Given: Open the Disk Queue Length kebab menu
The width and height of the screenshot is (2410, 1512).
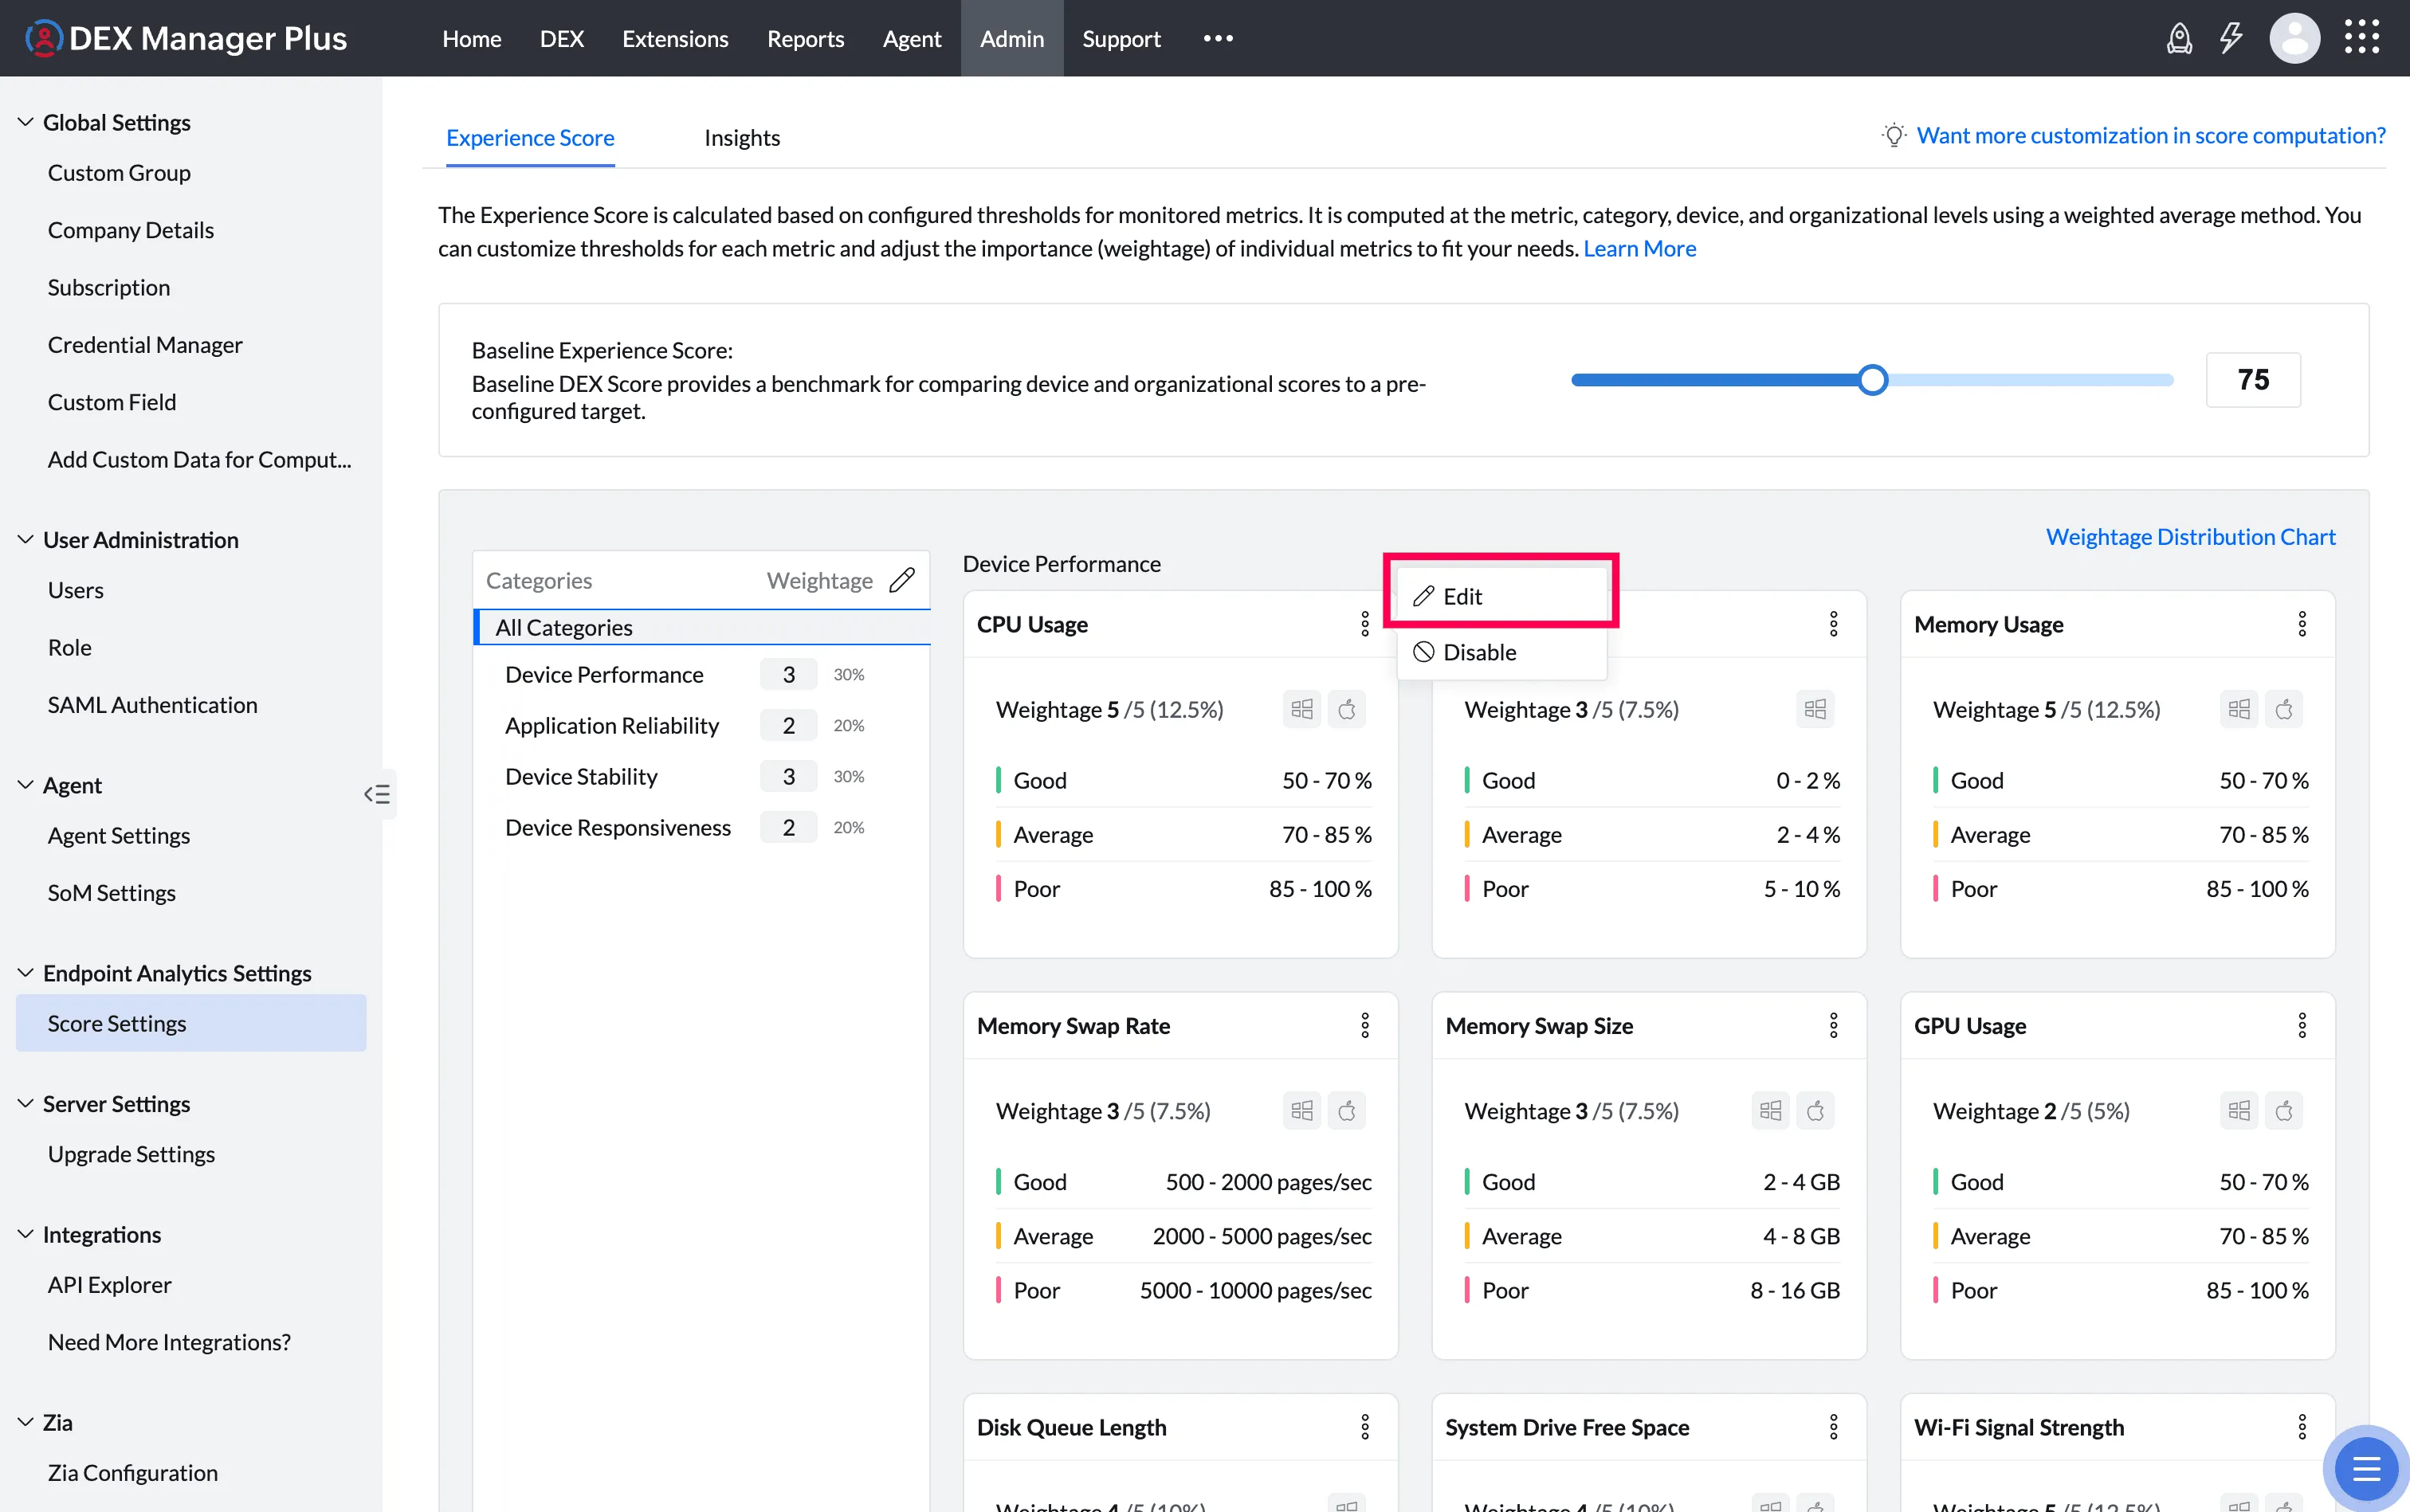Looking at the screenshot, I should click(x=1364, y=1427).
